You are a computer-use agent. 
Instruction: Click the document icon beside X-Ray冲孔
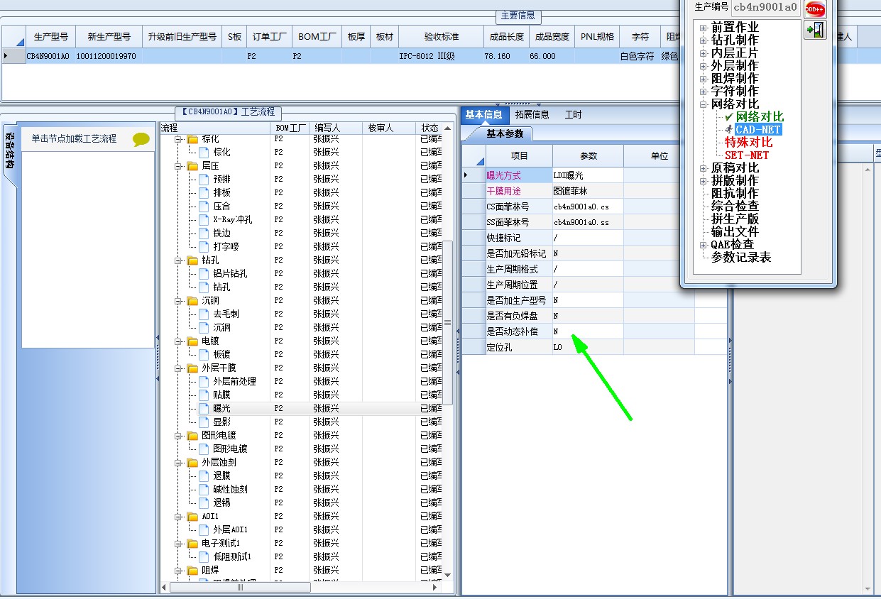click(x=204, y=219)
